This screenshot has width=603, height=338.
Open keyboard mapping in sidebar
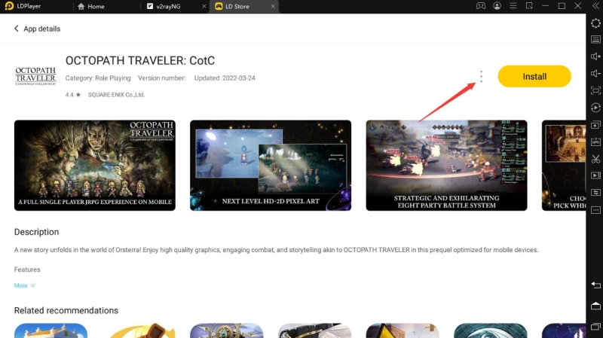click(x=595, y=40)
